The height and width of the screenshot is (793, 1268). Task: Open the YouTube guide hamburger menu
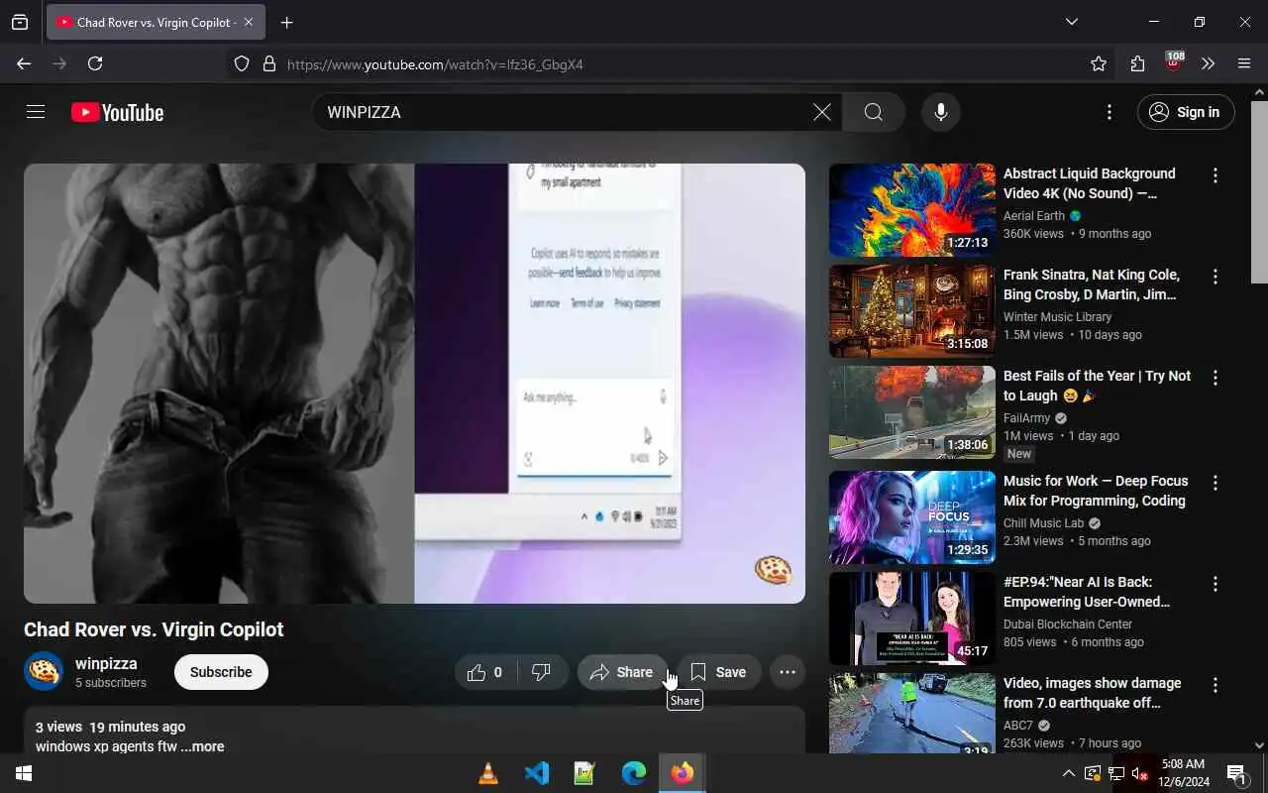pyautogui.click(x=36, y=112)
